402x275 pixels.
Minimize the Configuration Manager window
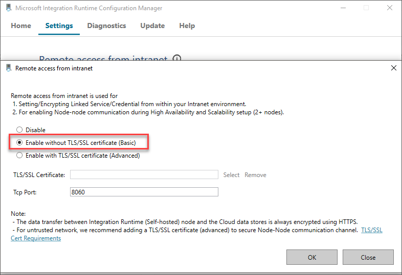(x=343, y=8)
